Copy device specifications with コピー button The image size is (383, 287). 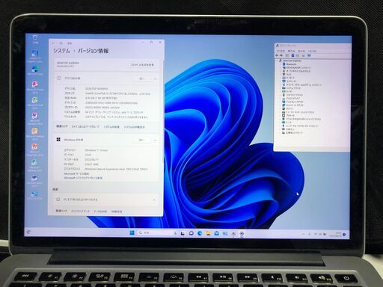coord(142,78)
